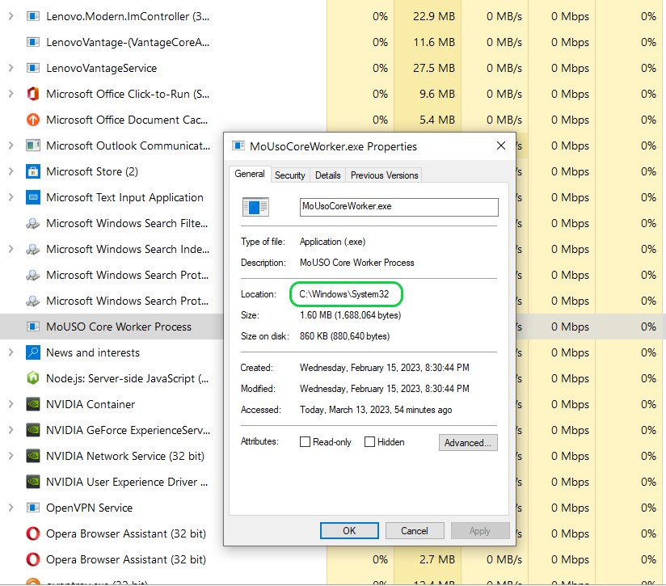Expand the Microsoft Windows Search Inde... group
666x586 pixels.
(11, 249)
